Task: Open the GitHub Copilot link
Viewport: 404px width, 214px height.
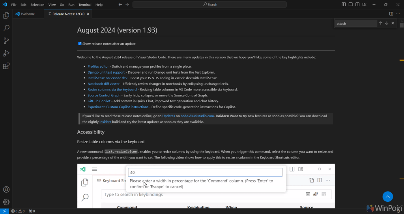Action: [99, 101]
